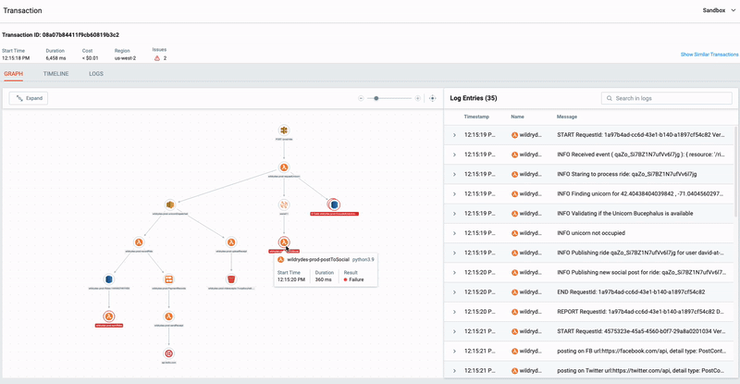Click Lambda icon in posting on FB row
The height and width of the screenshot is (384, 740).
(x=514, y=351)
